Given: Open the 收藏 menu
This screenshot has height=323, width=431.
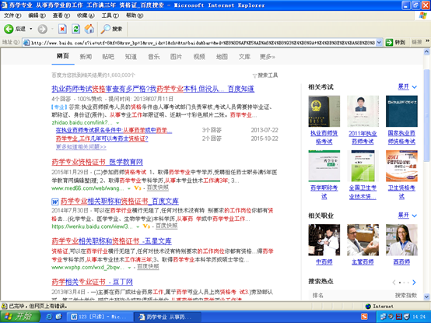Looking at the screenshot, I should click(86, 16).
